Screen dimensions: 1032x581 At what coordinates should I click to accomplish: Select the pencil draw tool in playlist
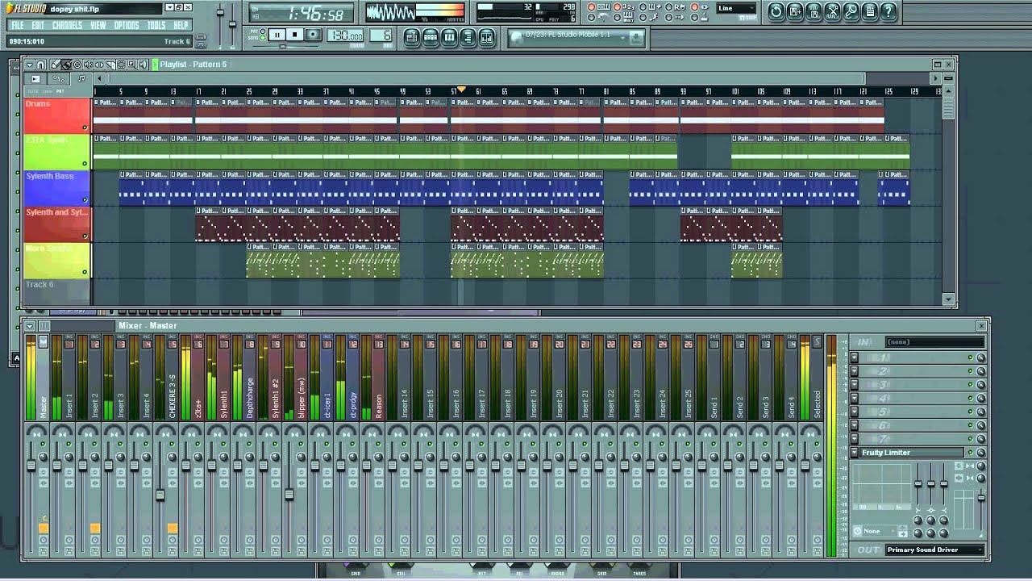pyautogui.click(x=56, y=65)
